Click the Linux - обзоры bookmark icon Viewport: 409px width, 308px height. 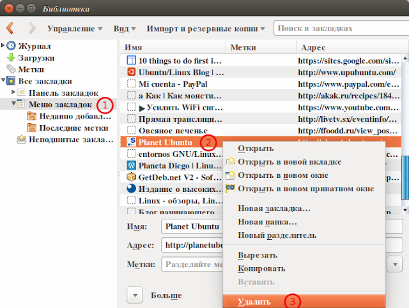(131, 200)
